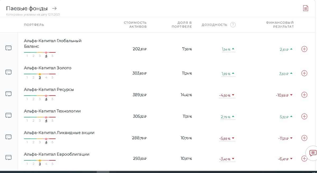Click the risk scale of Альфа-Капитал Технологии
This screenshot has height=173, width=317.
(40, 119)
